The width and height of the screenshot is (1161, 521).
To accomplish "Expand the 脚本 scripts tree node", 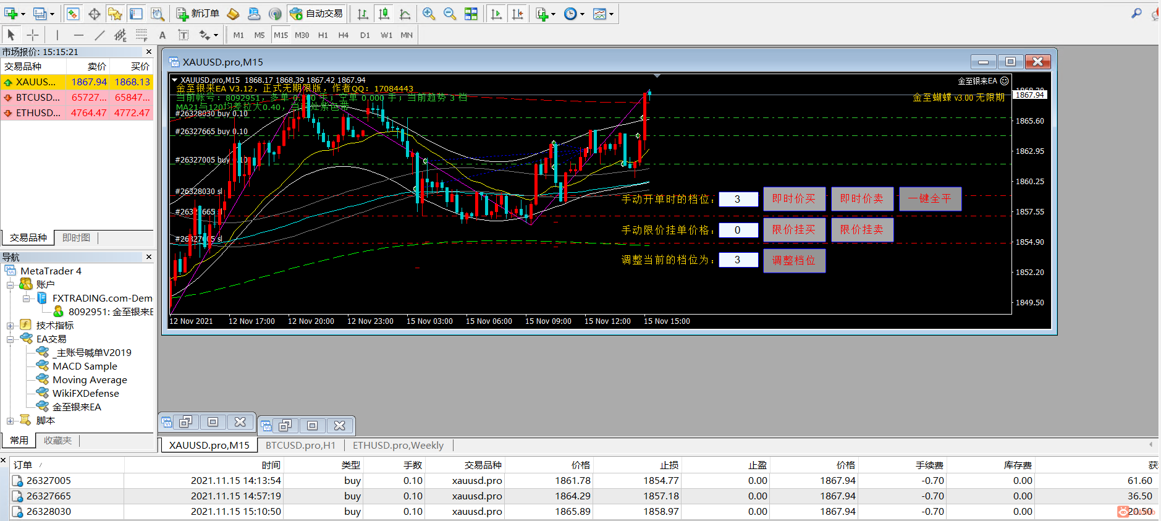I will 10,421.
